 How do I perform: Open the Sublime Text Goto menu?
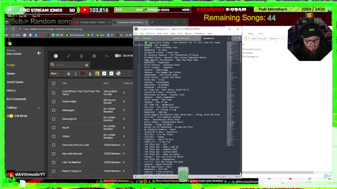173,34
